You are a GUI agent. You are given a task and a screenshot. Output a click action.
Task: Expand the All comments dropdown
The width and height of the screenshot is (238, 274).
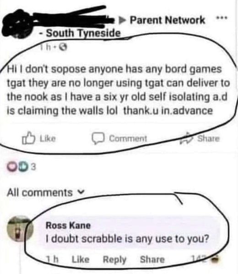click(x=45, y=192)
